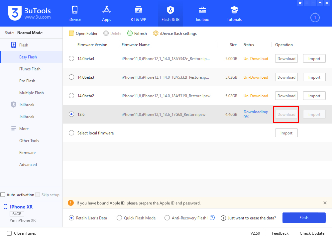Image resolution: width=332 pixels, height=239 pixels.
Task: Open the iDevice section
Action: pyautogui.click(x=74, y=13)
